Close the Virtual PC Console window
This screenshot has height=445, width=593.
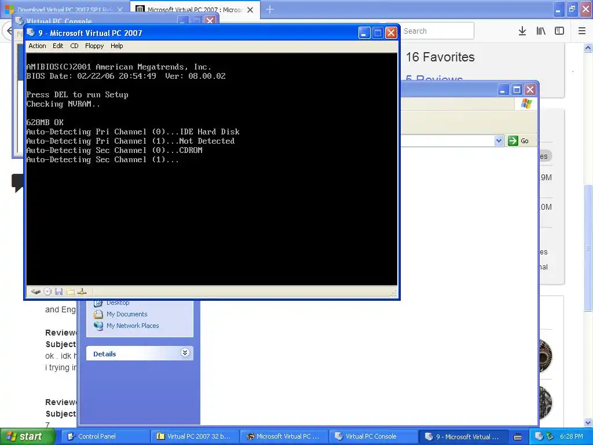[210, 20]
